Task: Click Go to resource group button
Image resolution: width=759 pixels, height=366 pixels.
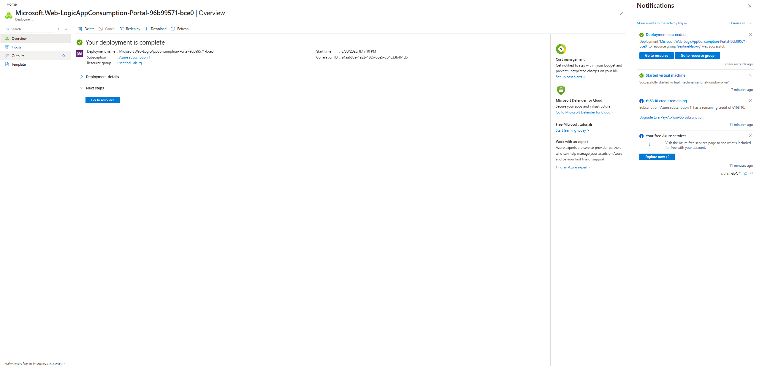Action: [x=697, y=56]
